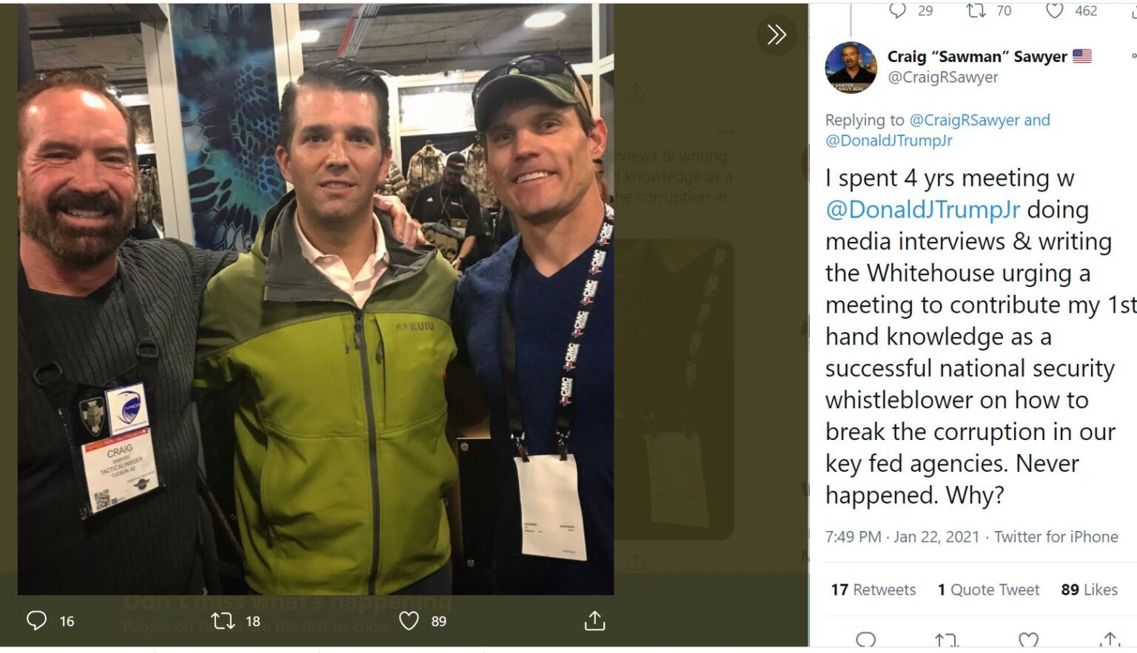Like the photo via the heart showing 89

[x=409, y=620]
